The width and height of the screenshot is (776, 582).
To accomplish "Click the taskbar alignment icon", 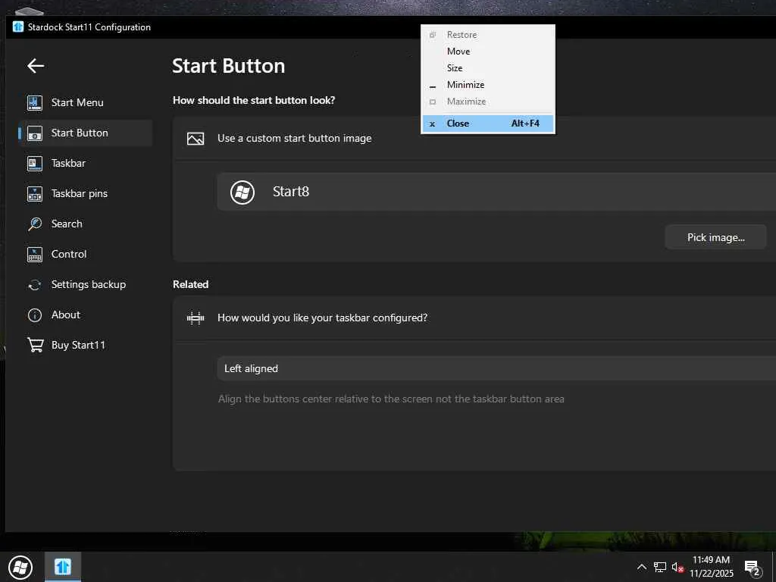I will point(196,318).
